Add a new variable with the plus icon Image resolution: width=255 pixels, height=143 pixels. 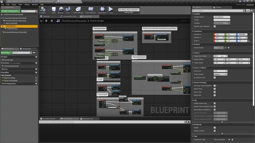click(36, 72)
